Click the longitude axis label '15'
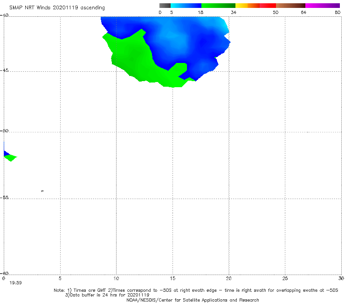345x303 pixels. 172,279
